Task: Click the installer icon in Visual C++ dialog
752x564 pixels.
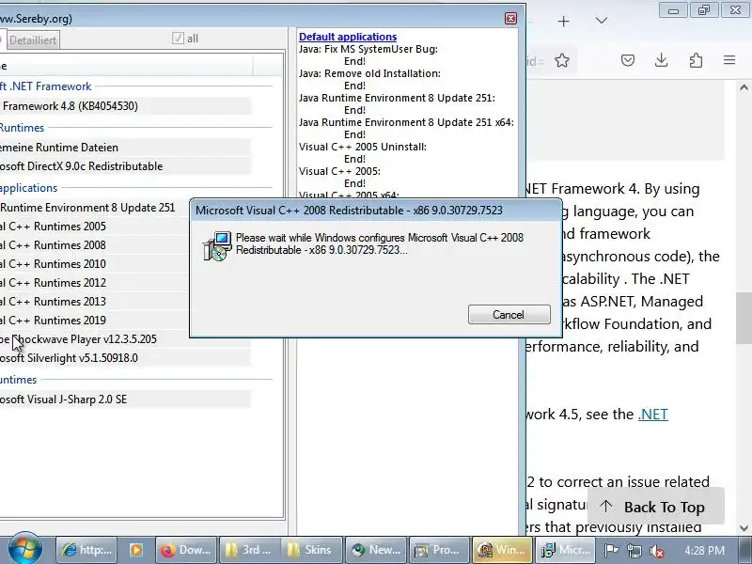Action: tap(217, 246)
